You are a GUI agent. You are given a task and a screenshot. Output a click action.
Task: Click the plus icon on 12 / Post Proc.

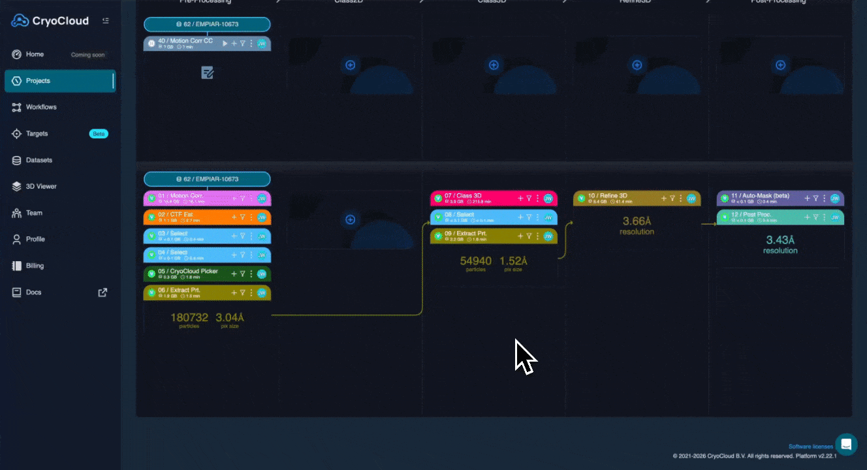(807, 217)
